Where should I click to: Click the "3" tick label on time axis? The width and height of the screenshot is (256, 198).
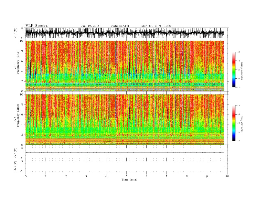[x=86, y=176]
